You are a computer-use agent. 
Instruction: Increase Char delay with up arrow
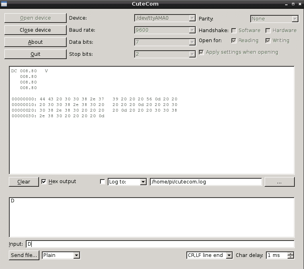click(x=291, y=254)
